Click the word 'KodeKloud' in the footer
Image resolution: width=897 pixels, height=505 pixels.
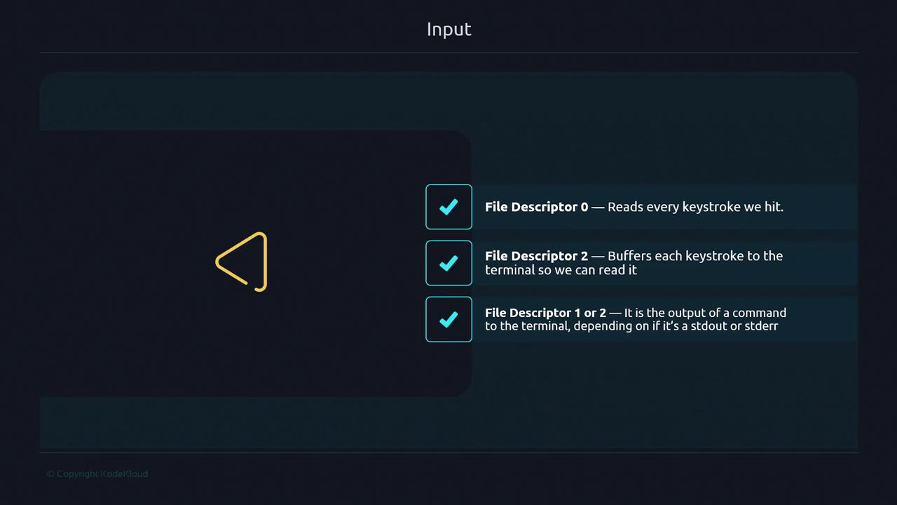[124, 474]
